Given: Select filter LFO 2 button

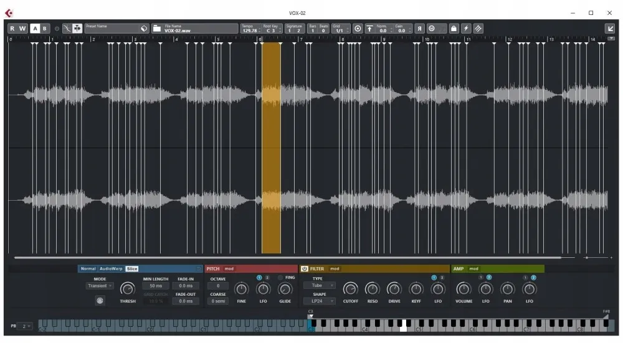Looking at the screenshot, I should click(x=442, y=278).
